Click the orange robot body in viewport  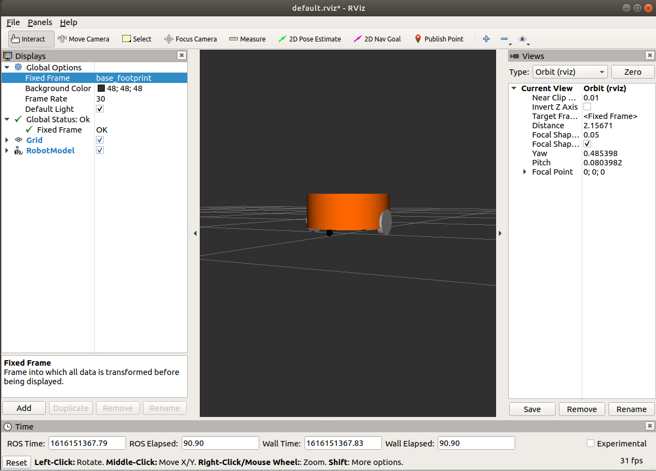point(348,212)
